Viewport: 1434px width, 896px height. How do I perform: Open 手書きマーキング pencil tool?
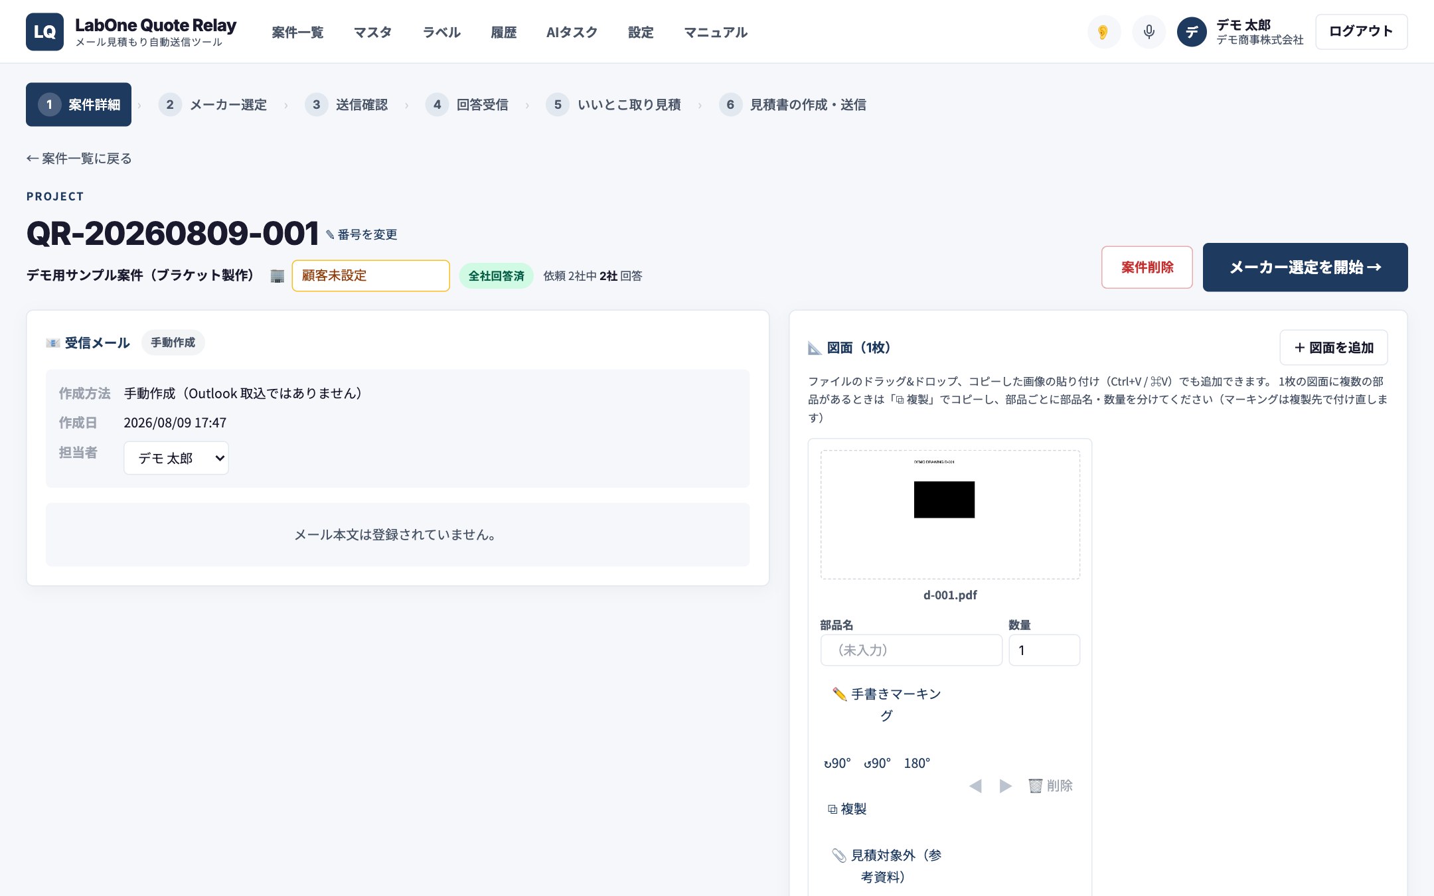(887, 704)
